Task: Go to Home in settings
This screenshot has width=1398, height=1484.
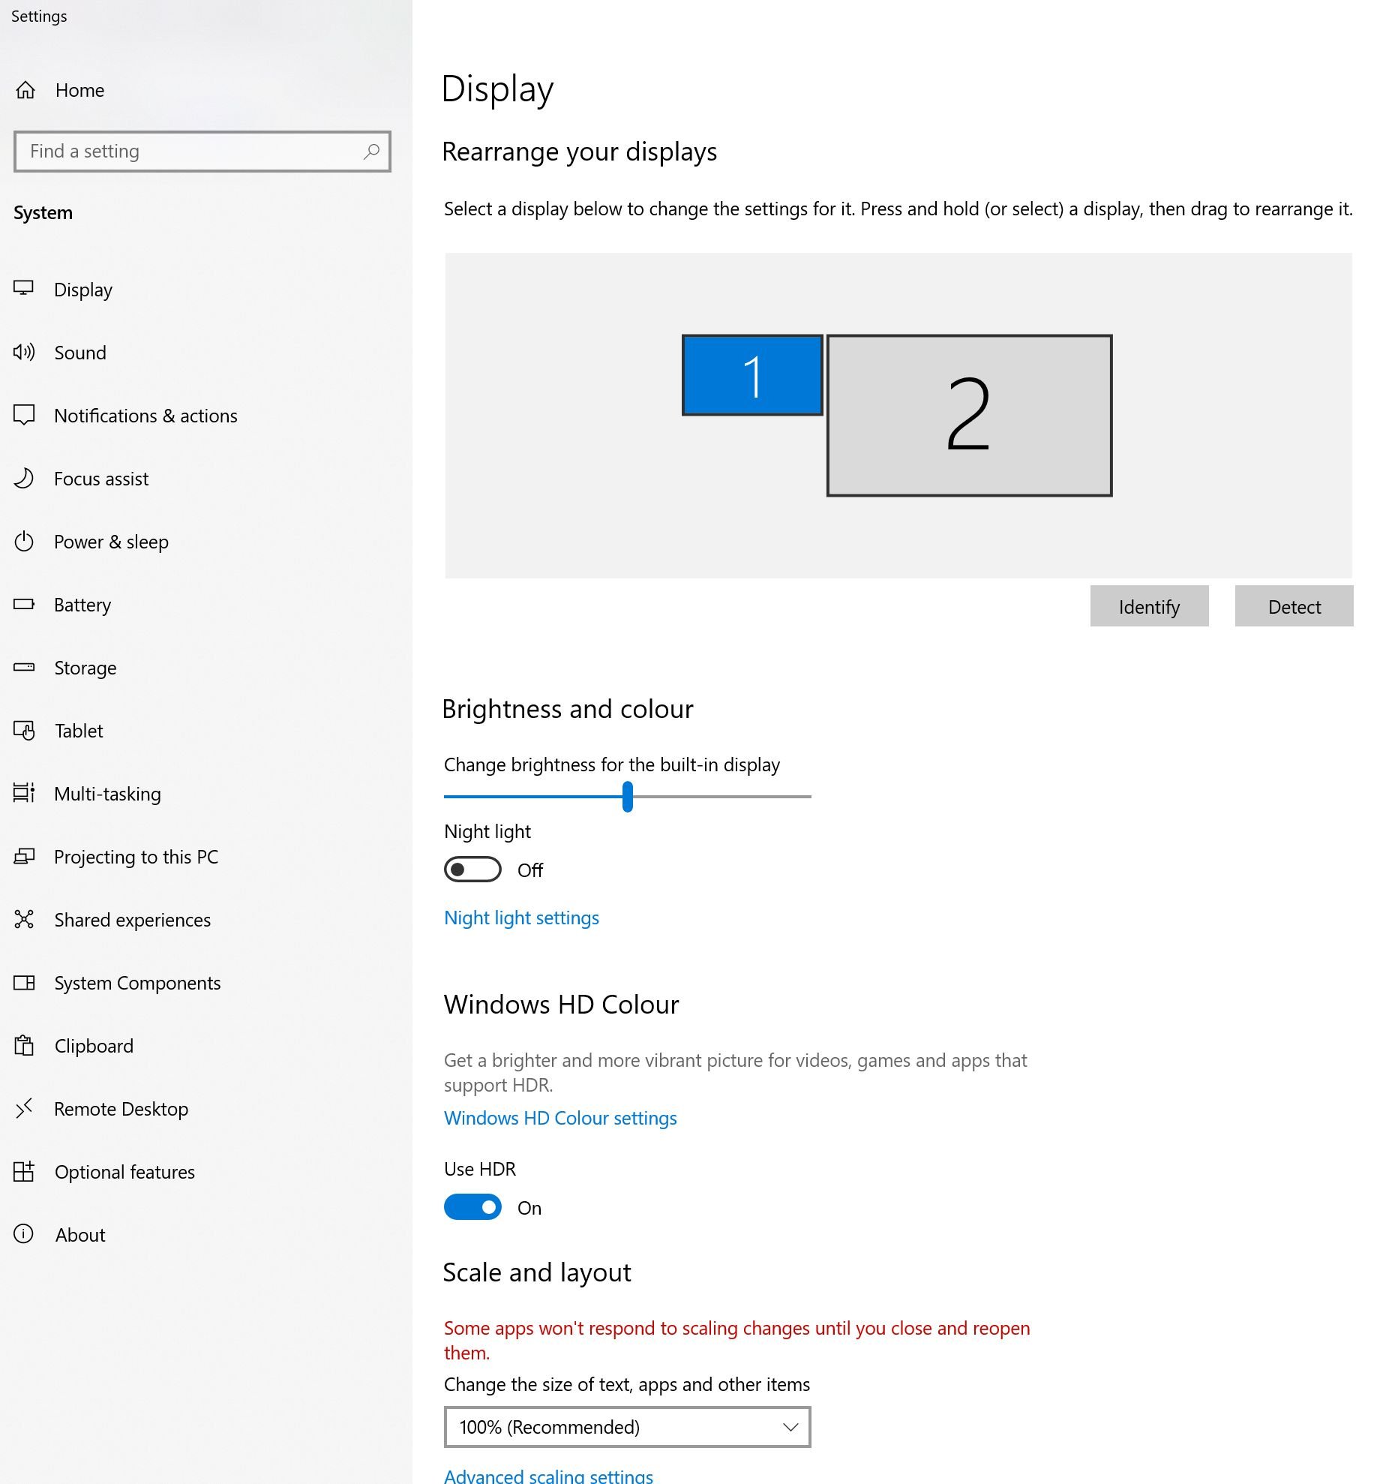Action: (79, 90)
